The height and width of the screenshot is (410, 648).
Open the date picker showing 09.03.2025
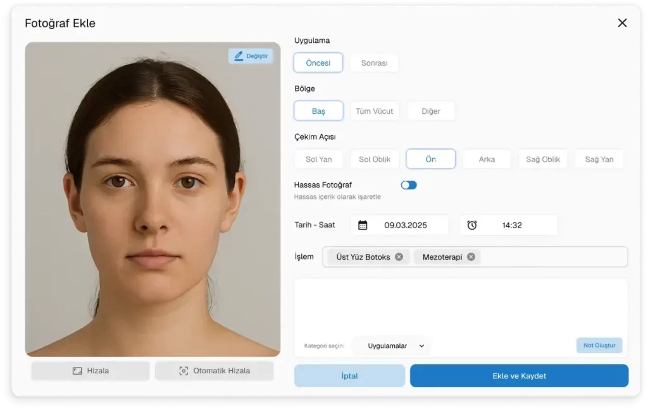405,225
